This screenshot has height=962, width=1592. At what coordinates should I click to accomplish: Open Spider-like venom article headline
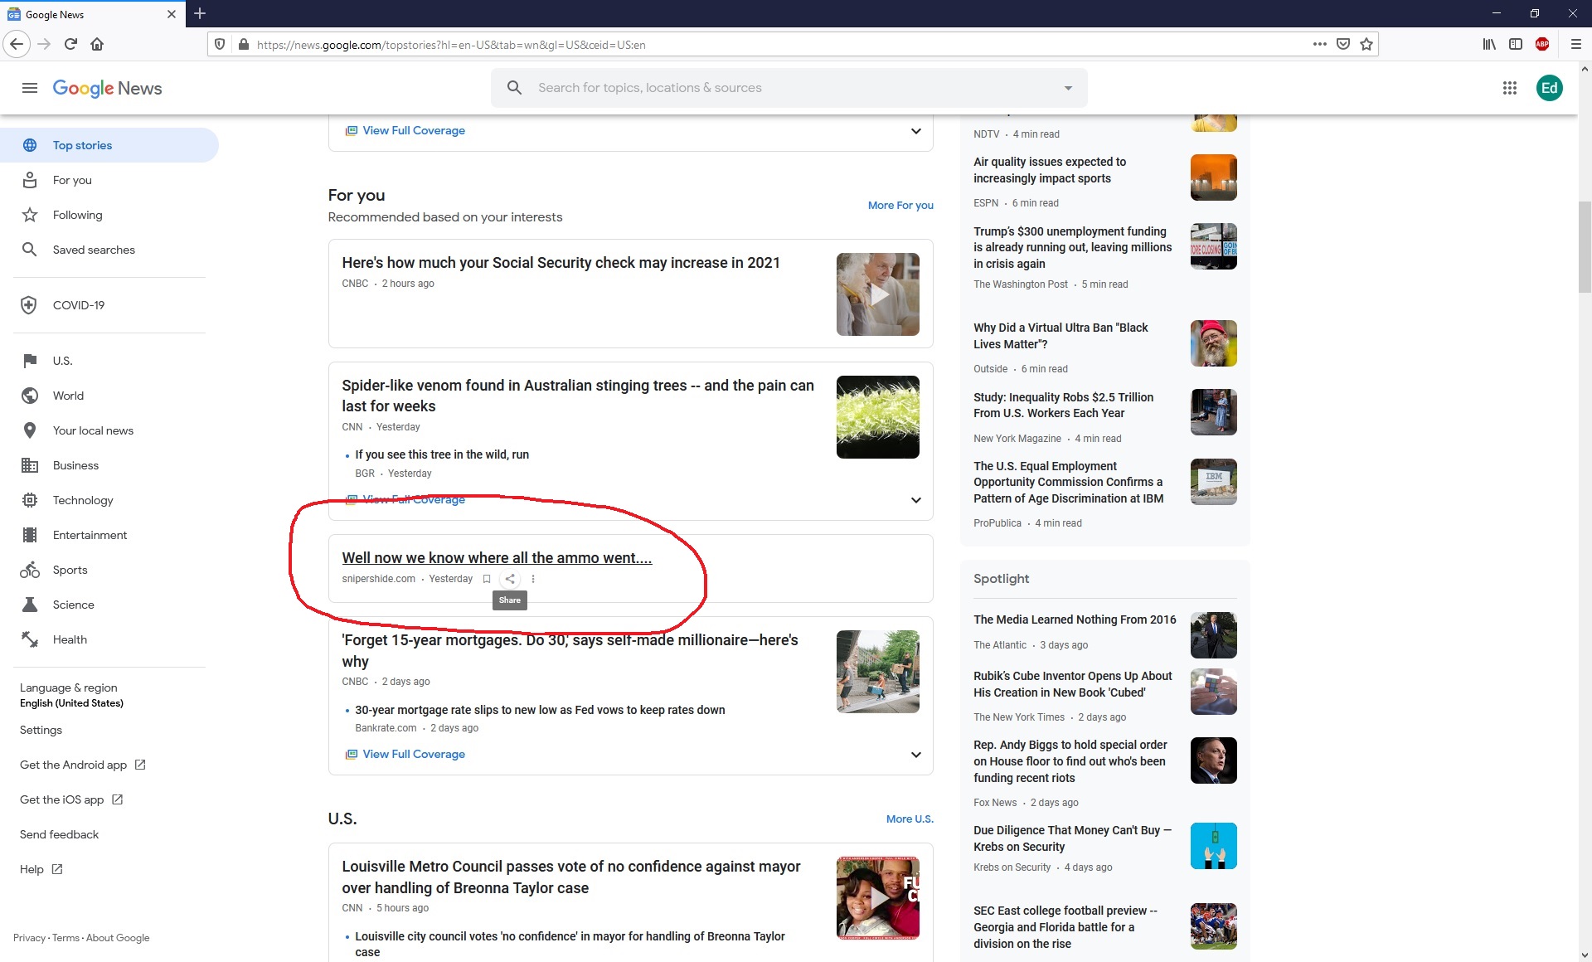pyautogui.click(x=578, y=396)
